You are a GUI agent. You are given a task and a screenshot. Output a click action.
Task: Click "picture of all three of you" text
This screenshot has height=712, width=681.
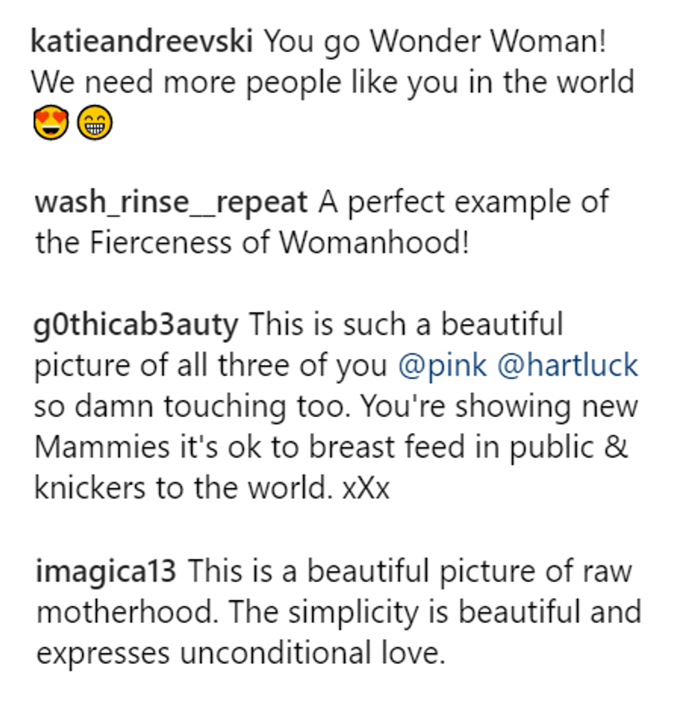coord(211,365)
